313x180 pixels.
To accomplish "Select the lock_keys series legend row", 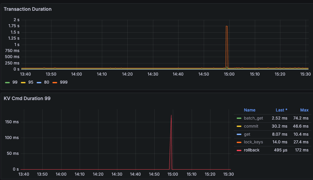I will (x=272, y=142).
